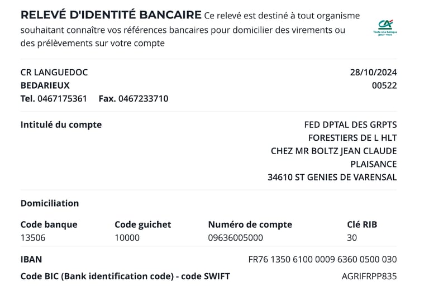Click the agency code 00522
429x301 pixels.
tap(384, 85)
